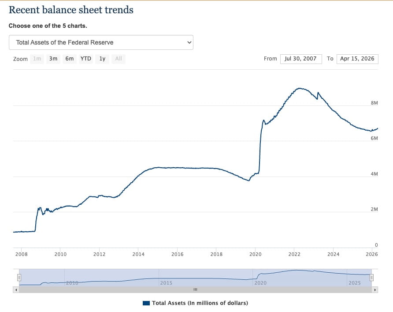Click the right scrollbar arrow below the navigator
Viewport: 393px width, 312px height.
[375, 289]
